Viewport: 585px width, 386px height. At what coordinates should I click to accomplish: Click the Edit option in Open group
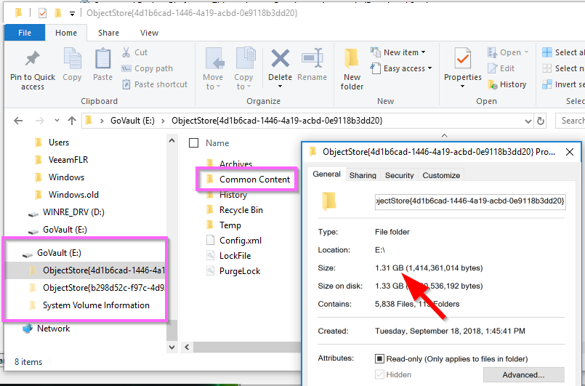click(501, 68)
